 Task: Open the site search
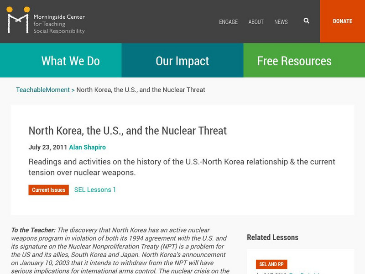306,21
